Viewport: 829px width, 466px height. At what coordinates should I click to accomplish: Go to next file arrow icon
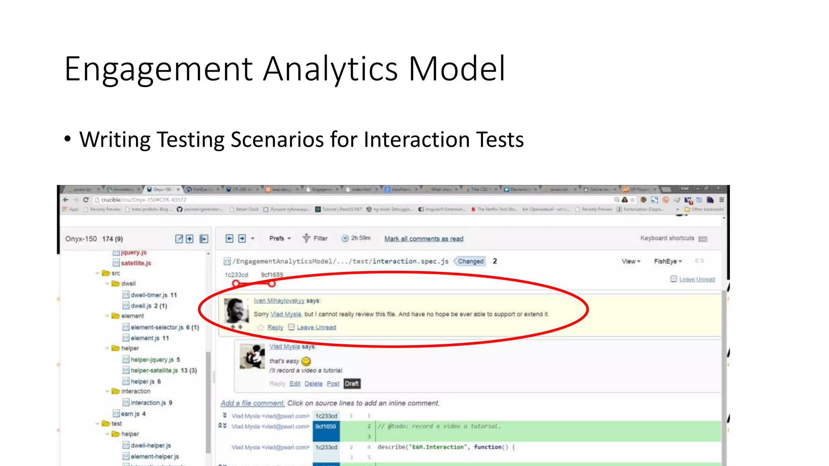(x=242, y=238)
